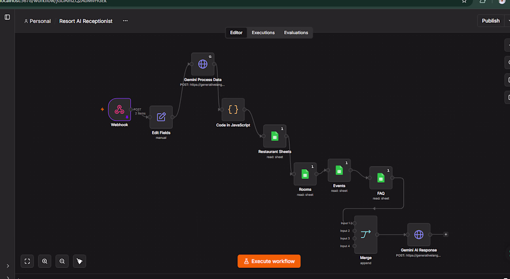Switch to the Evaluations tab

296,32
